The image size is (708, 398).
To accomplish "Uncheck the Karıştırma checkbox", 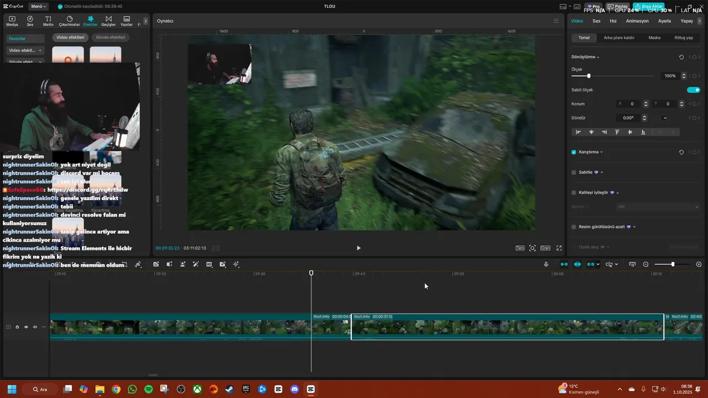I will click(574, 152).
